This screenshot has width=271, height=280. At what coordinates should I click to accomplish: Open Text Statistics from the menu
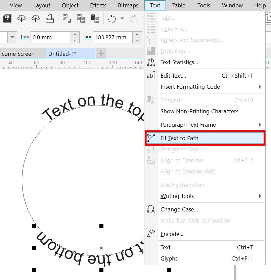click(x=179, y=62)
